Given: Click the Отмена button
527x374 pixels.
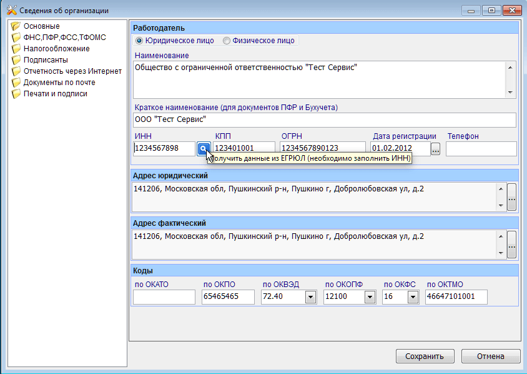Looking at the screenshot, I should coord(490,356).
